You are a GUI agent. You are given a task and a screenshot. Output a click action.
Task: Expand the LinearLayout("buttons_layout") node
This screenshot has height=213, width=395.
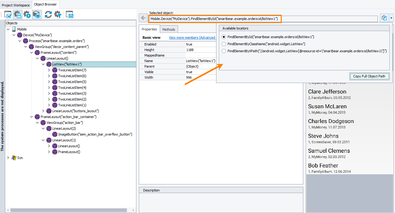(43, 111)
